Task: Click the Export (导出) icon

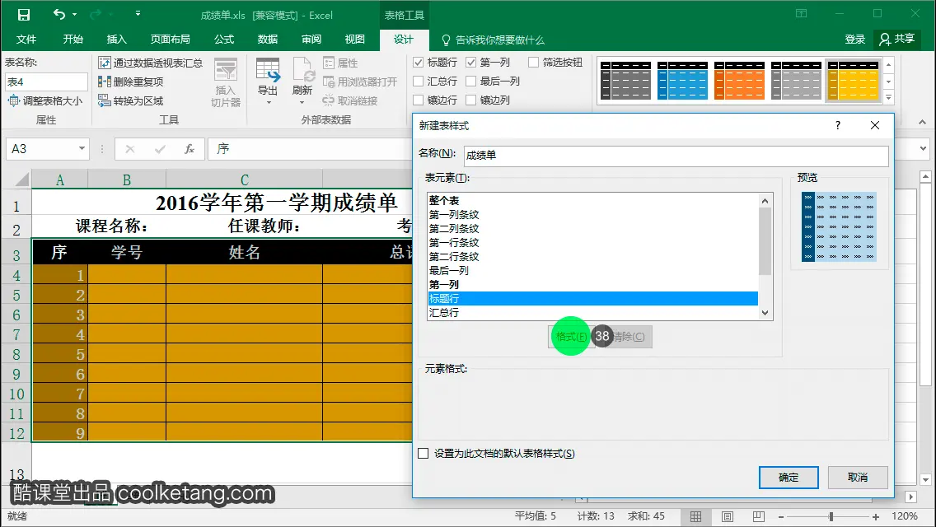Action: (x=268, y=70)
